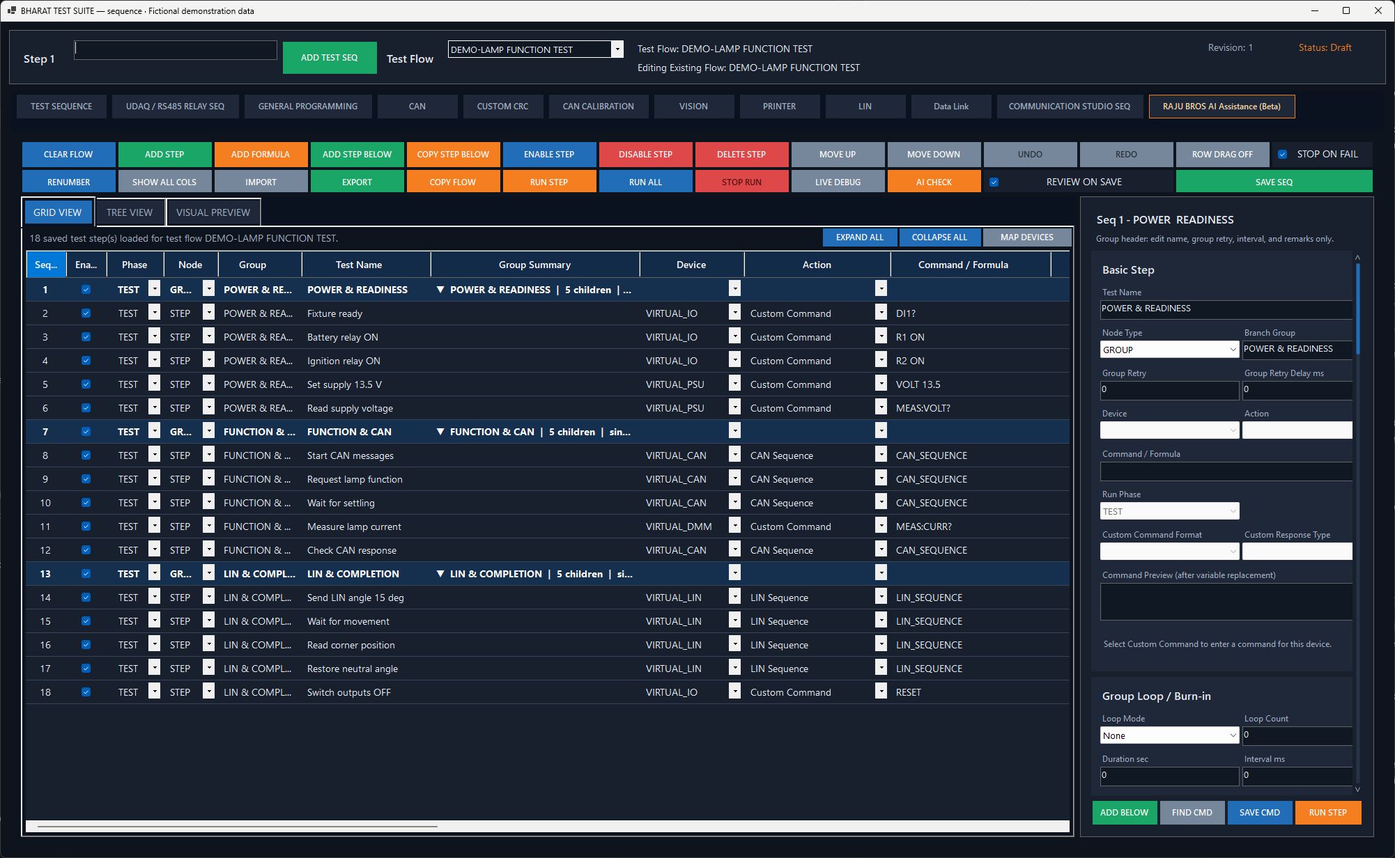Toggle the STOP ON FAIL checkbox
Screen dimensions: 1395x858
[x=1282, y=154]
